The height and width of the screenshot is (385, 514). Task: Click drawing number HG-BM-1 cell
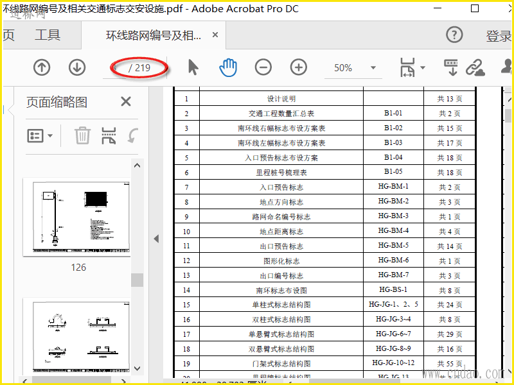pos(393,186)
